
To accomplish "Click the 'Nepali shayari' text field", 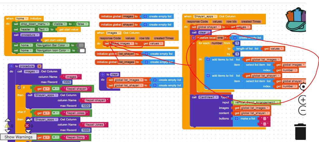I will click(x=79, y=89).
